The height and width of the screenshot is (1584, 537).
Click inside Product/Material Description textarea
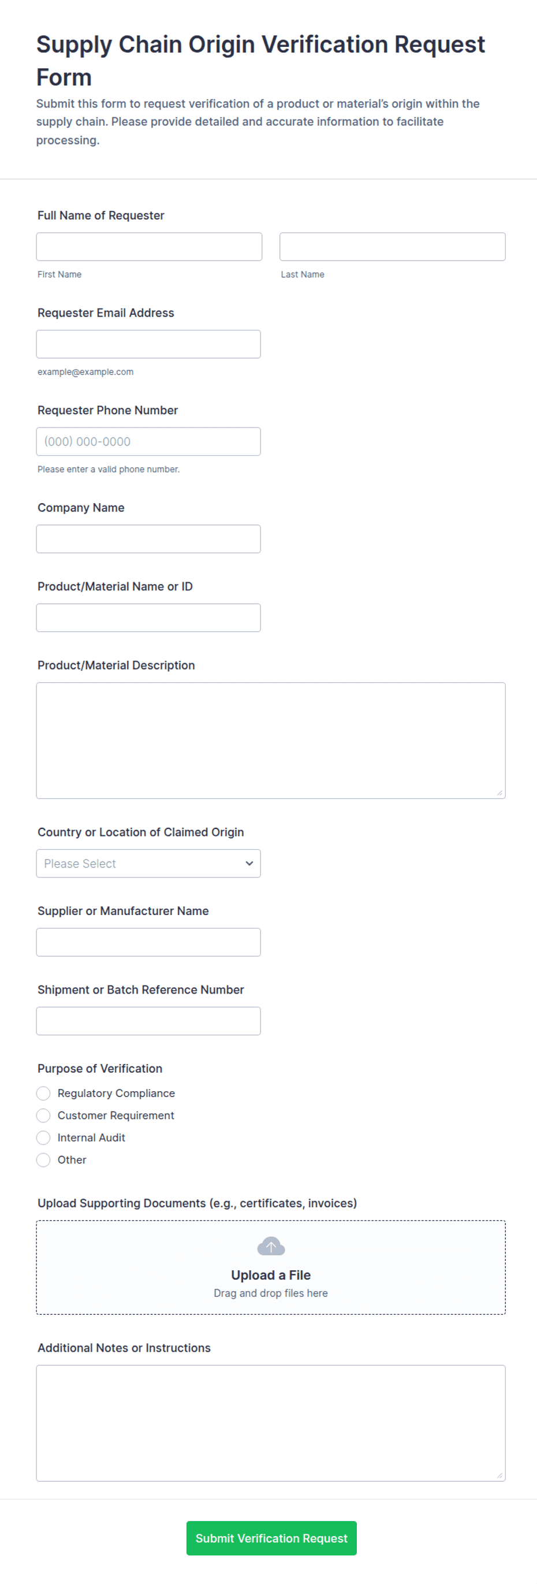pos(270,741)
